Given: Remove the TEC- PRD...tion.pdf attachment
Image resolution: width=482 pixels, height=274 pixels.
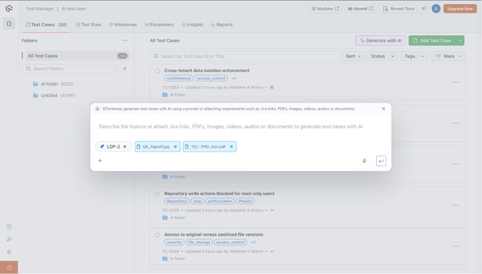Looking at the screenshot, I should coord(231,147).
